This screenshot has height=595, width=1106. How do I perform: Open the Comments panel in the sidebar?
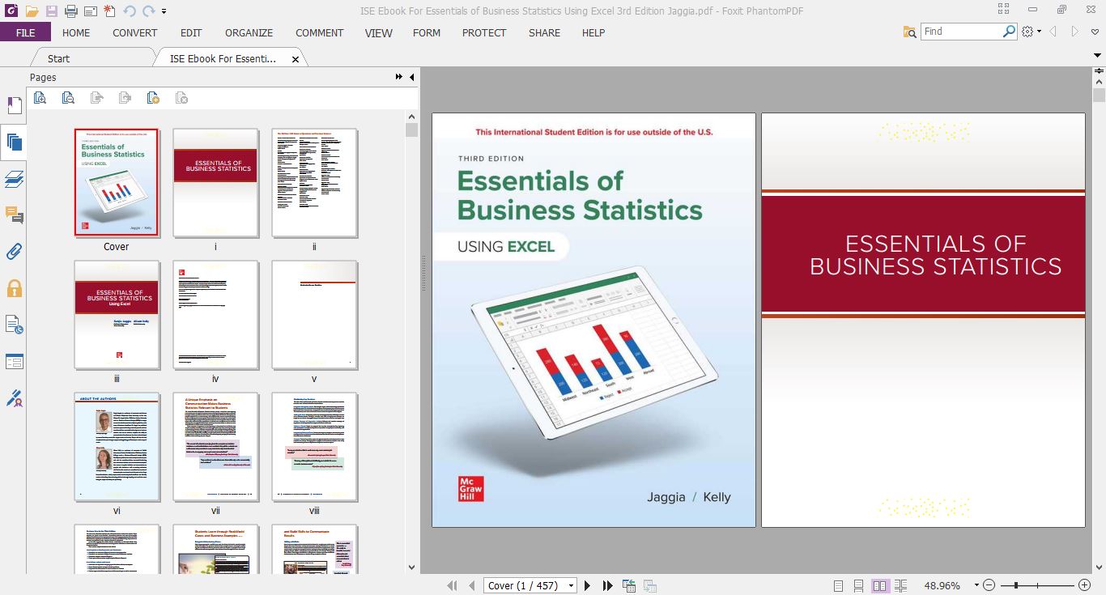(14, 215)
